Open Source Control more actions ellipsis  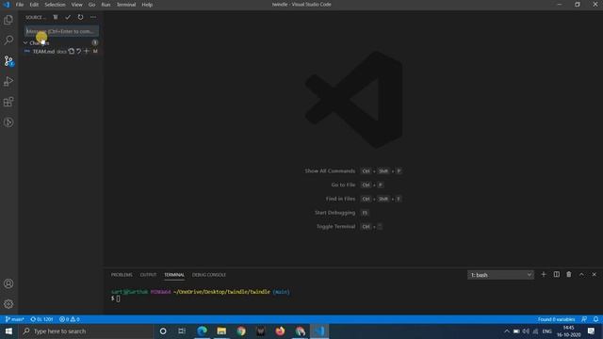point(93,17)
